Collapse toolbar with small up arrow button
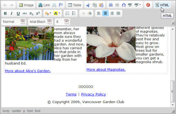176x114 pixels. point(173,23)
